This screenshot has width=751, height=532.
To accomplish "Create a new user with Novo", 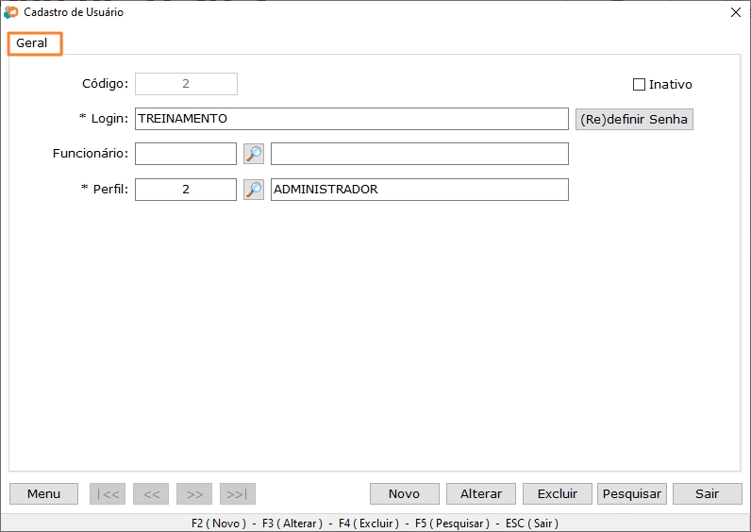I will pos(404,494).
